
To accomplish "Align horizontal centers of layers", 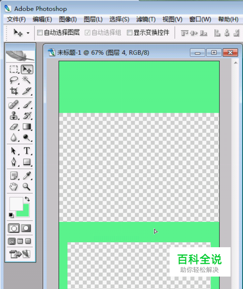I will [x=227, y=33].
